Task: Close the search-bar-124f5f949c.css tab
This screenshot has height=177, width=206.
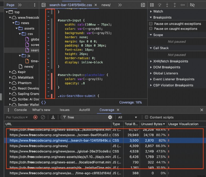Action: click(x=96, y=5)
